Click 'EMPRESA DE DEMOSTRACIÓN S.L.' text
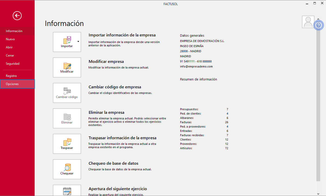Image resolution: width=326 pixels, height=196 pixels. coord(202,41)
